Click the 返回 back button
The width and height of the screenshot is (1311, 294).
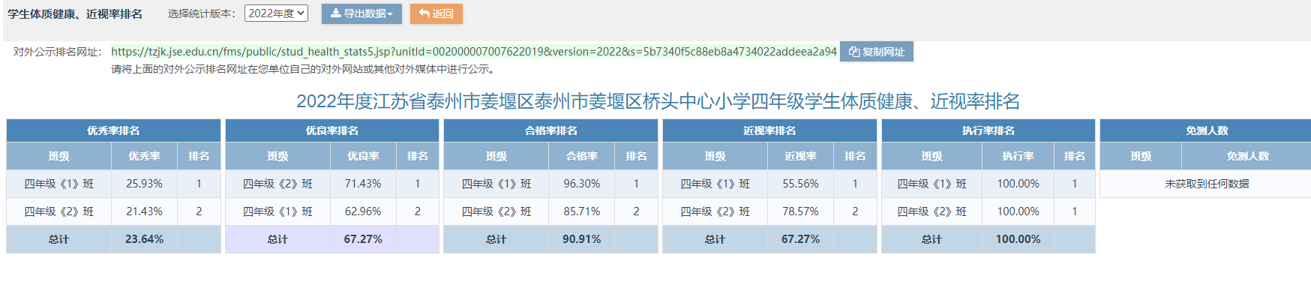coord(436,13)
